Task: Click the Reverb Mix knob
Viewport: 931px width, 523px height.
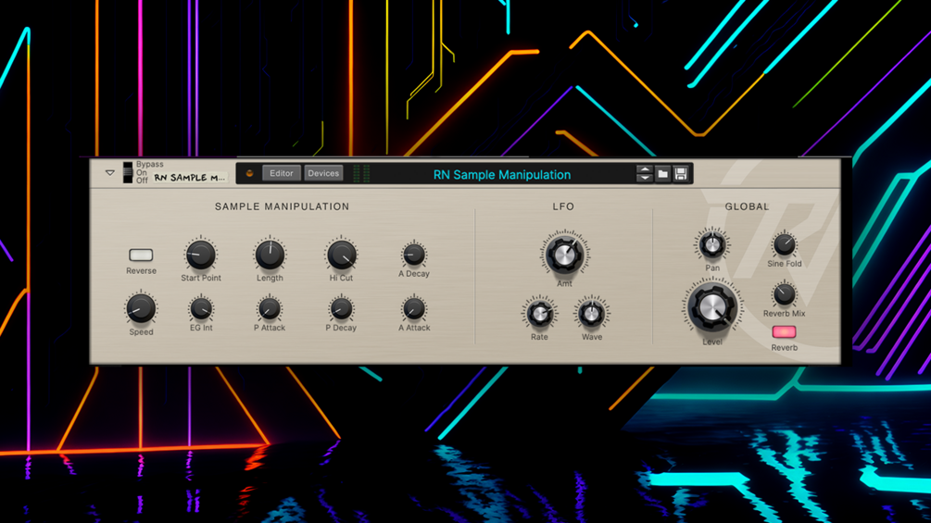Action: pos(784,294)
